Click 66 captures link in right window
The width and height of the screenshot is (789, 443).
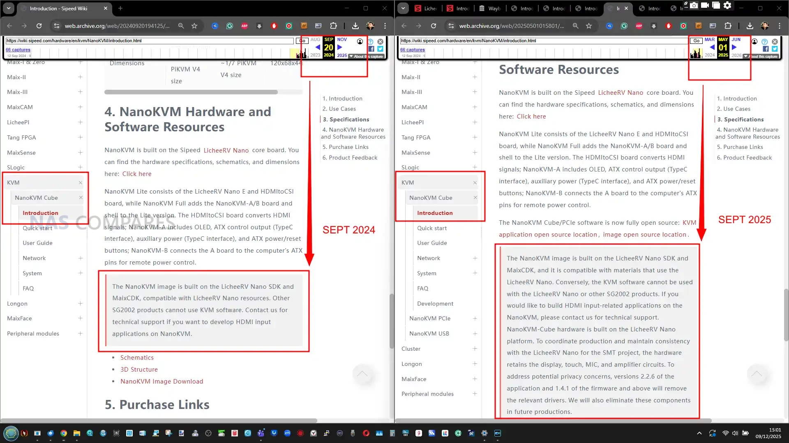click(x=412, y=50)
